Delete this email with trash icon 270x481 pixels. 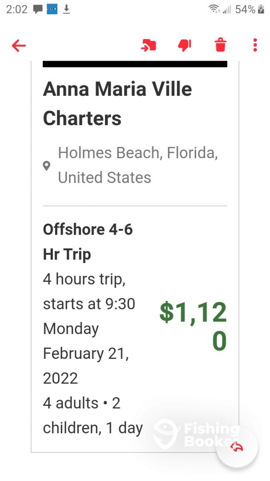(x=220, y=45)
